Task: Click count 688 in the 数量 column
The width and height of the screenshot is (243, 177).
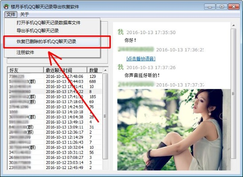Action: pyautogui.click(x=93, y=81)
